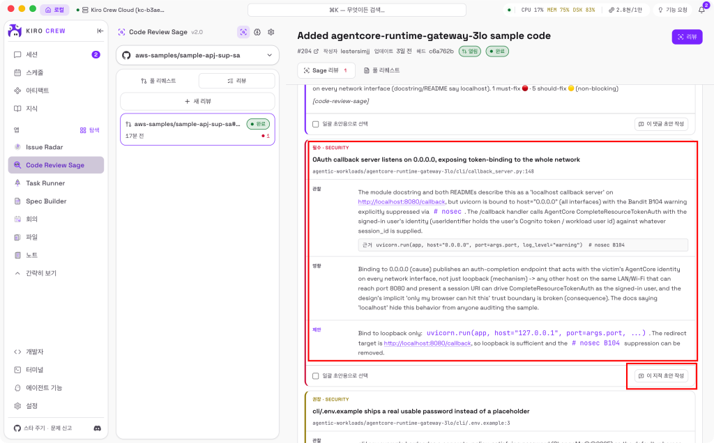Viewport: 714px width, 443px height.
Task: Open the localhost:8080/callback link in 제안 section
Action: [427, 343]
